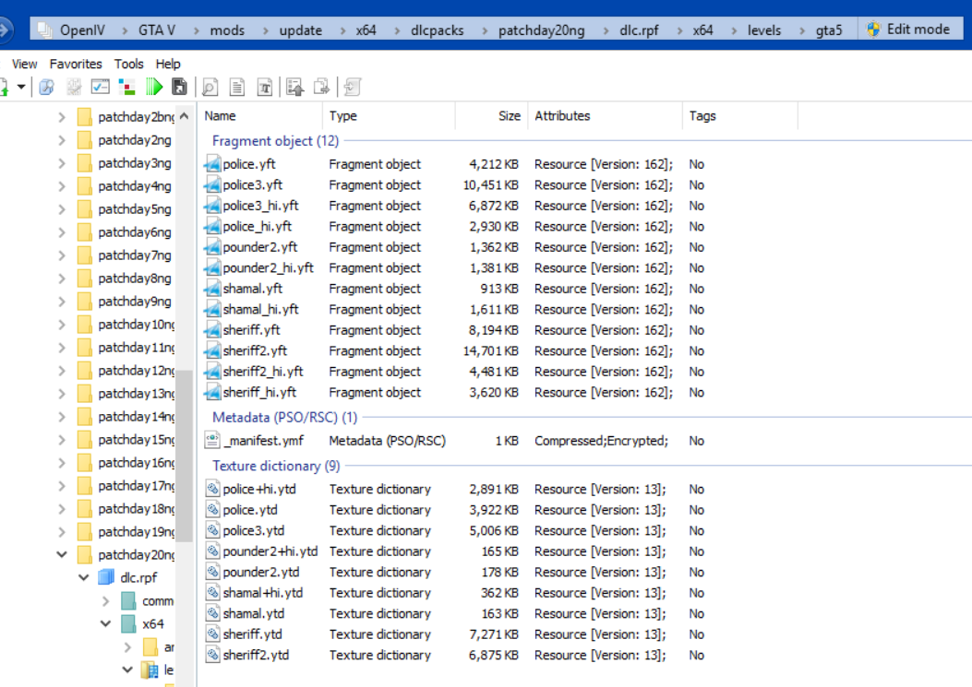Viewport: 972px width, 687px height.
Task: Open the dropdown arrow beside the new-file icon
Action: pos(21,87)
